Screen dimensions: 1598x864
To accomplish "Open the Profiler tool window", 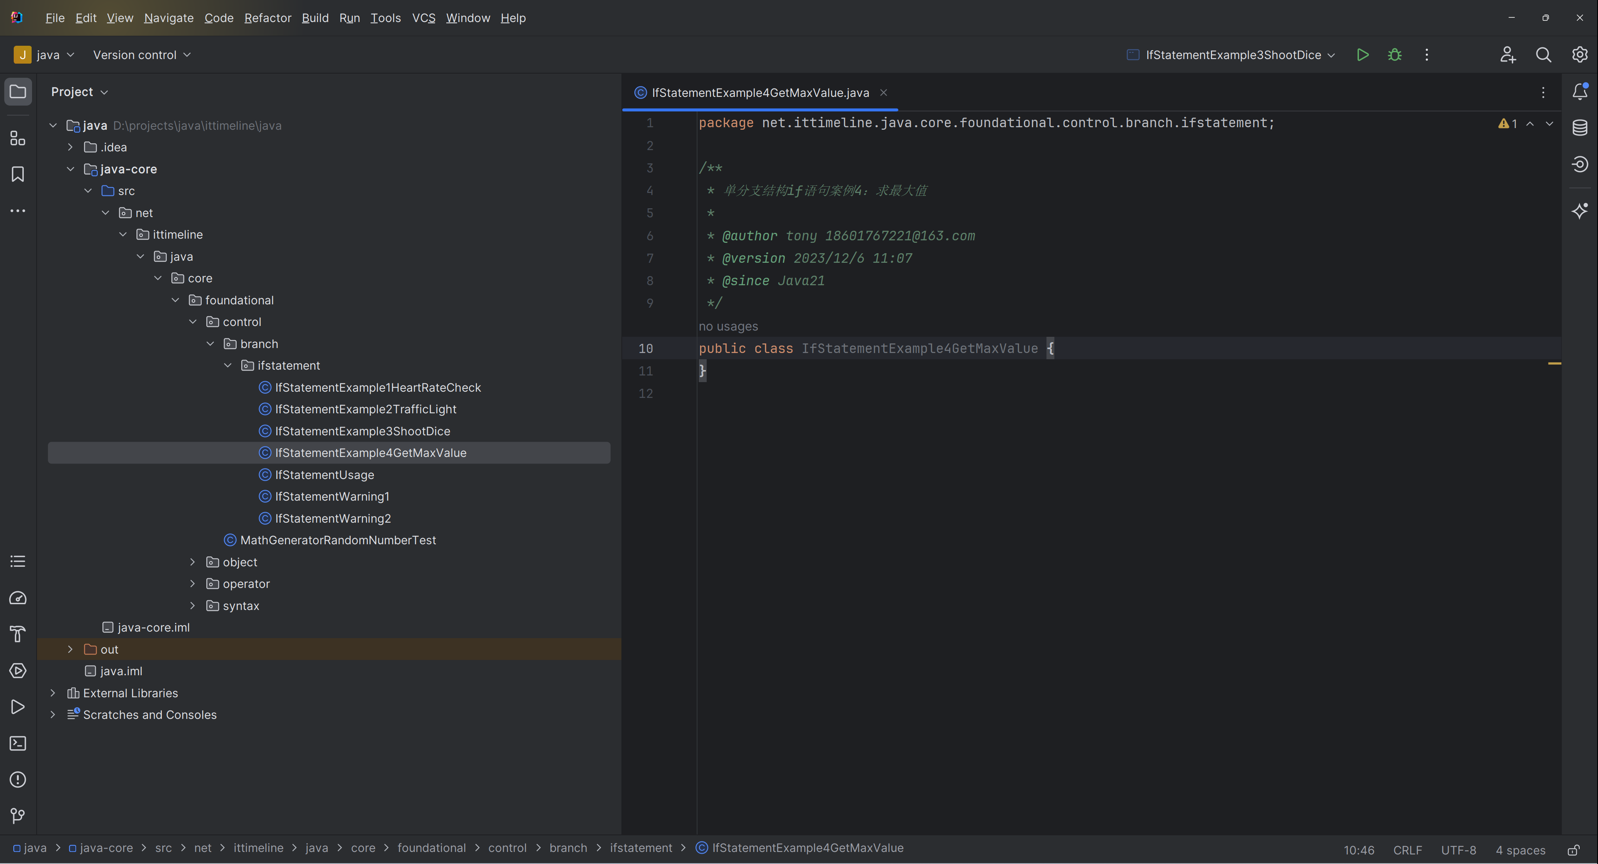I will tap(18, 598).
